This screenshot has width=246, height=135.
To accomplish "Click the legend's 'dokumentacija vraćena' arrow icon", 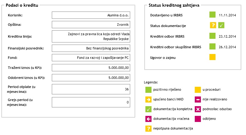I will pyautogui.click(x=148, y=119).
